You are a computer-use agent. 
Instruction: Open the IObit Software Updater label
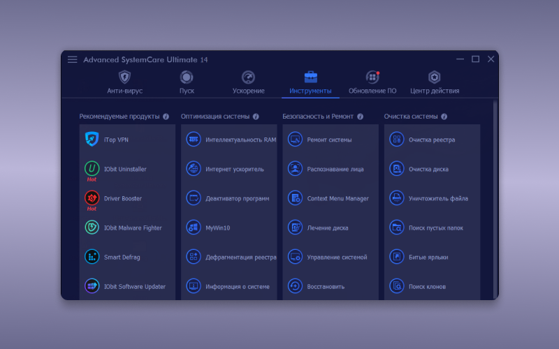click(135, 287)
